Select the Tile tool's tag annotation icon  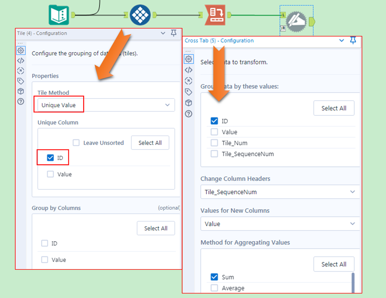21,81
